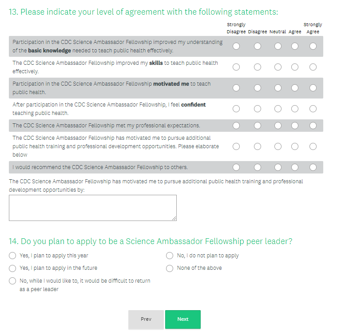
Task: Select Neutral for met professional expectations
Action: click(x=278, y=126)
